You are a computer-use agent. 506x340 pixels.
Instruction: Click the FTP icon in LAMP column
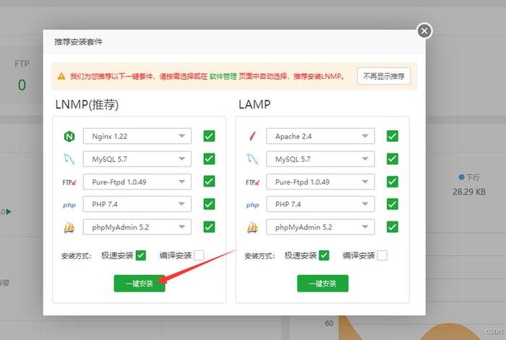coord(252,182)
